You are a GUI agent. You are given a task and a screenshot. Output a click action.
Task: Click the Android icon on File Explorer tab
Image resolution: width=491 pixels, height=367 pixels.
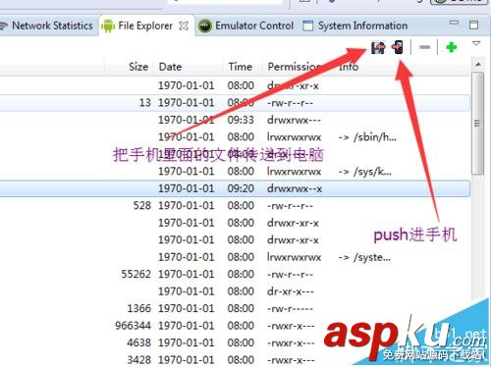pyautogui.click(x=108, y=26)
